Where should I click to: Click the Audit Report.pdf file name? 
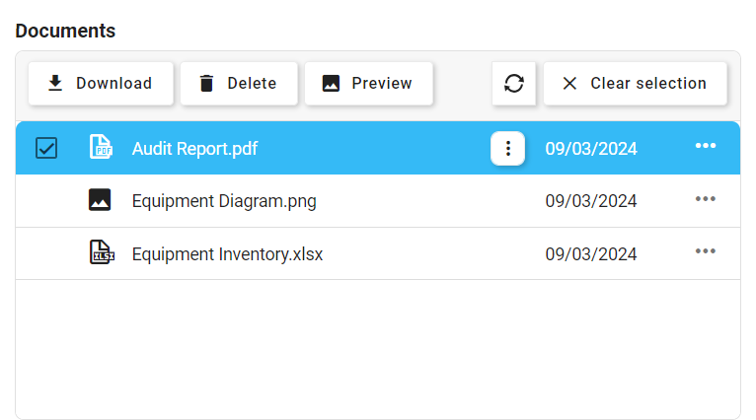coord(194,149)
